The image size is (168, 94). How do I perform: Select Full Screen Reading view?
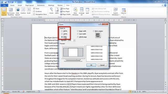(11, 11)
